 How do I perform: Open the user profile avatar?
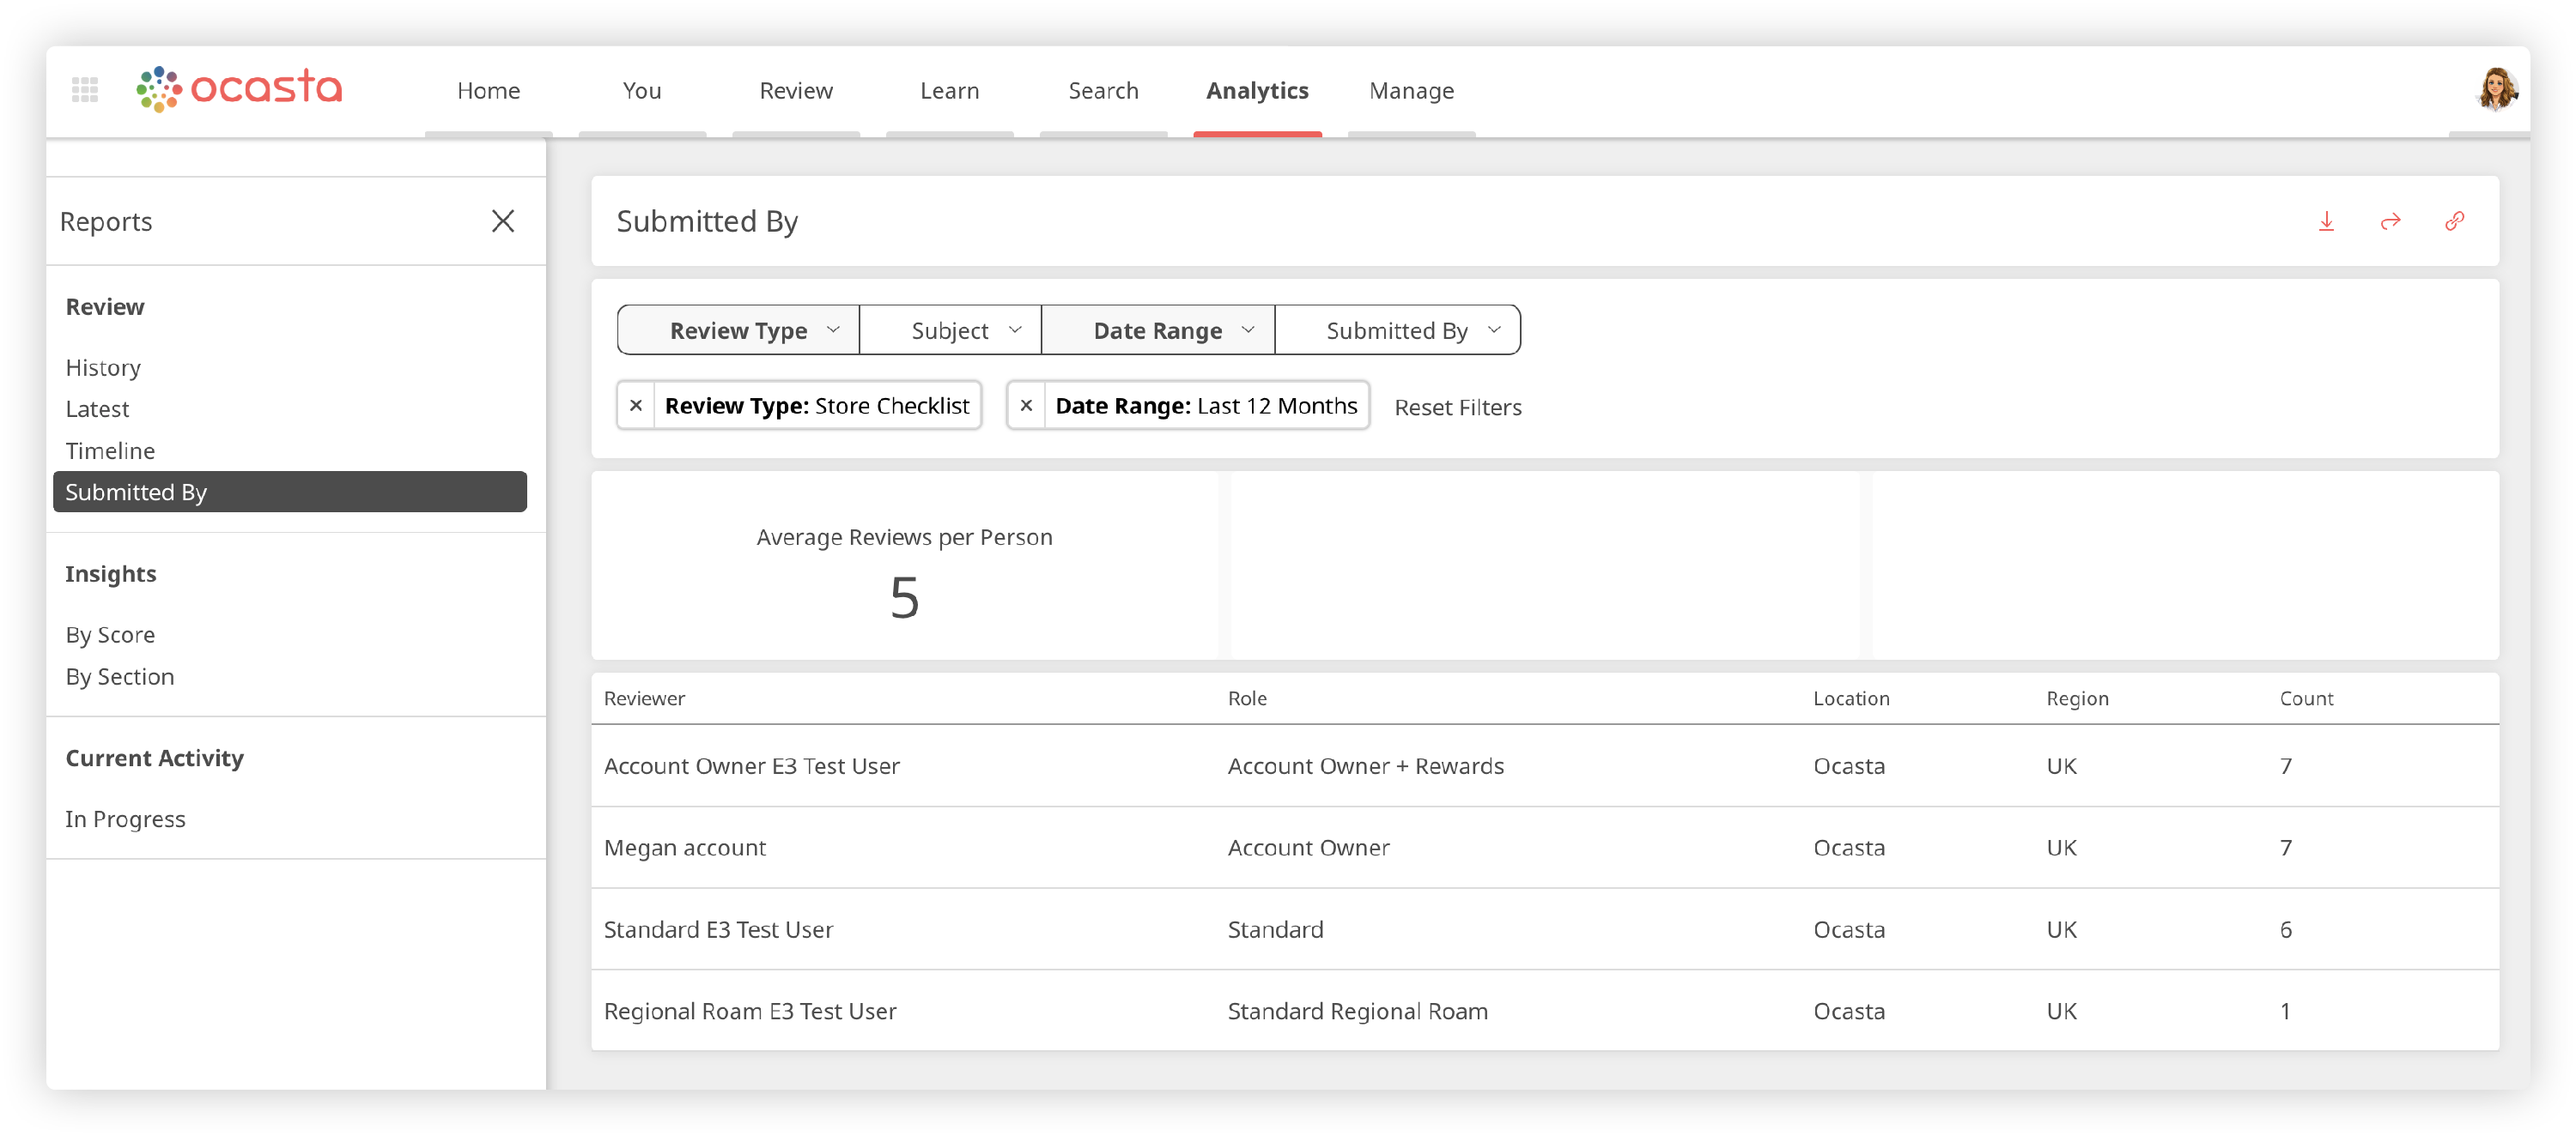[x=2495, y=90]
